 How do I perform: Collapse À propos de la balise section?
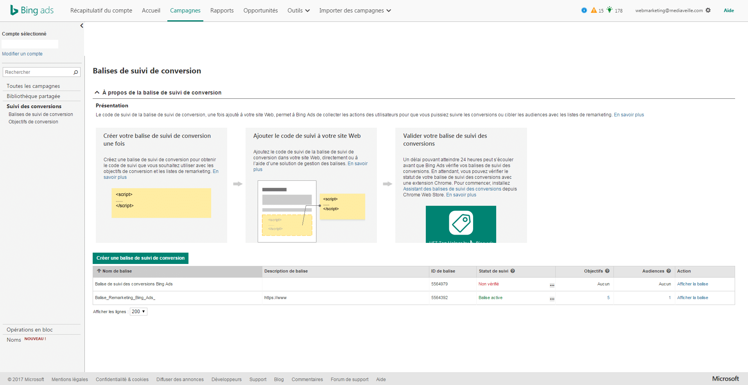coord(97,93)
